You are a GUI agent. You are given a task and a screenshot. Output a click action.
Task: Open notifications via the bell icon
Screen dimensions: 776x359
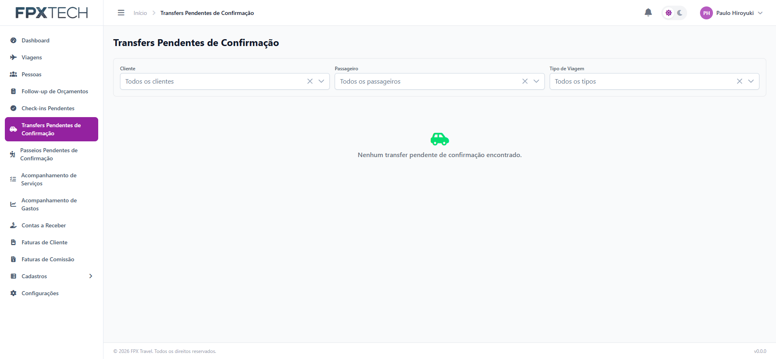tap(648, 13)
